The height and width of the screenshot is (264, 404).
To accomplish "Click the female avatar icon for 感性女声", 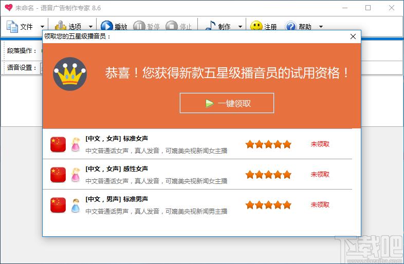I will click(76, 175).
